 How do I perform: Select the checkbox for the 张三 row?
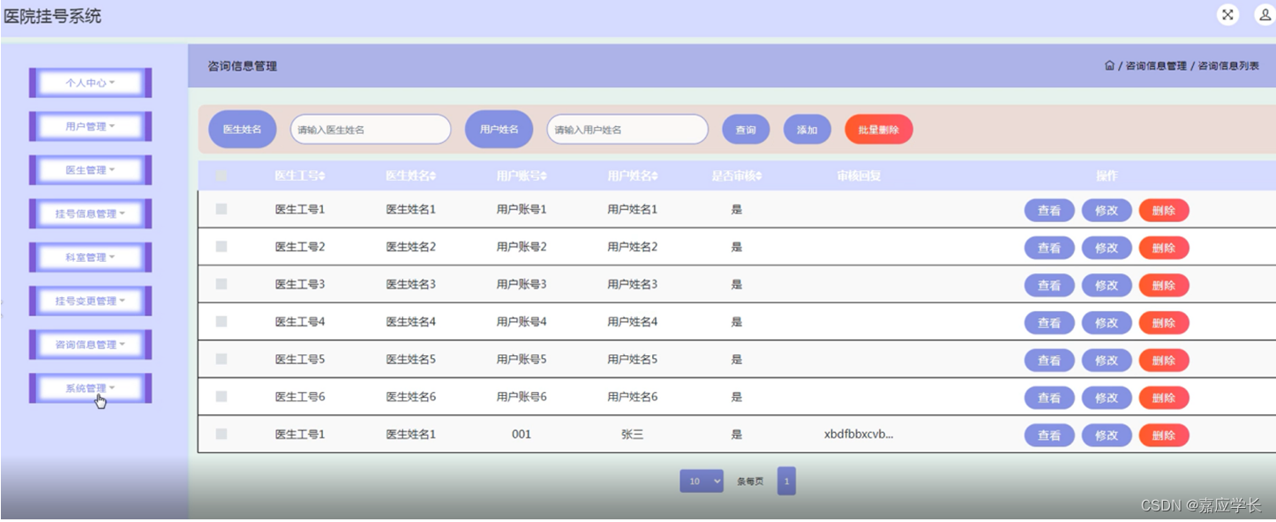coord(221,434)
